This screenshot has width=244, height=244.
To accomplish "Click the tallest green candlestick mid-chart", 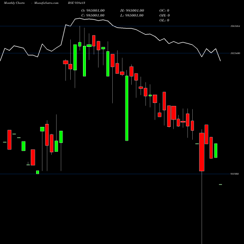I will [127, 108].
